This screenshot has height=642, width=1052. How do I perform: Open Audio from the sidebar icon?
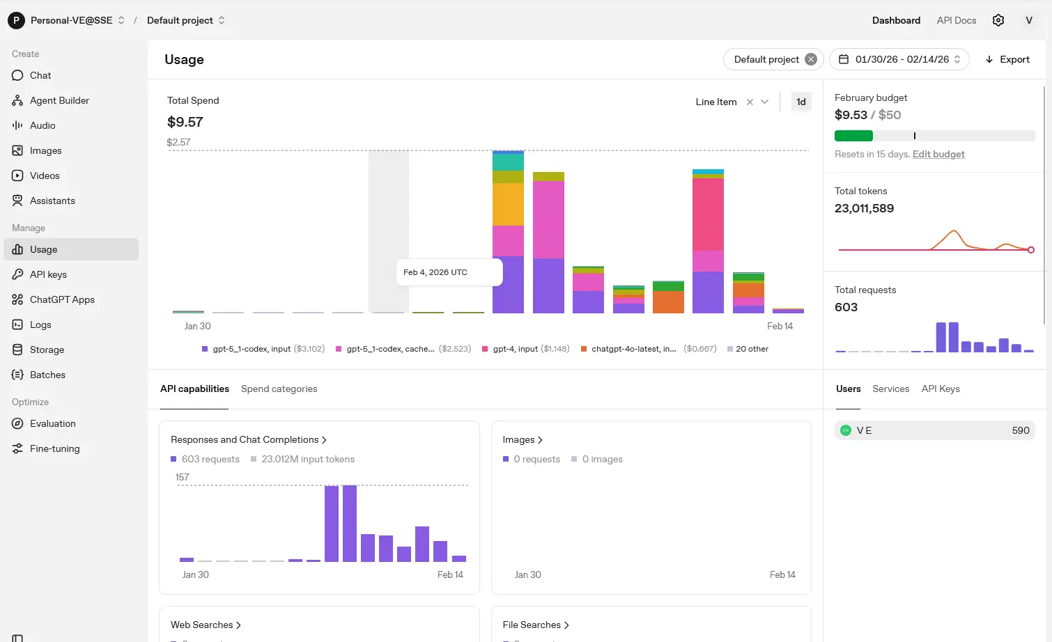click(x=17, y=125)
